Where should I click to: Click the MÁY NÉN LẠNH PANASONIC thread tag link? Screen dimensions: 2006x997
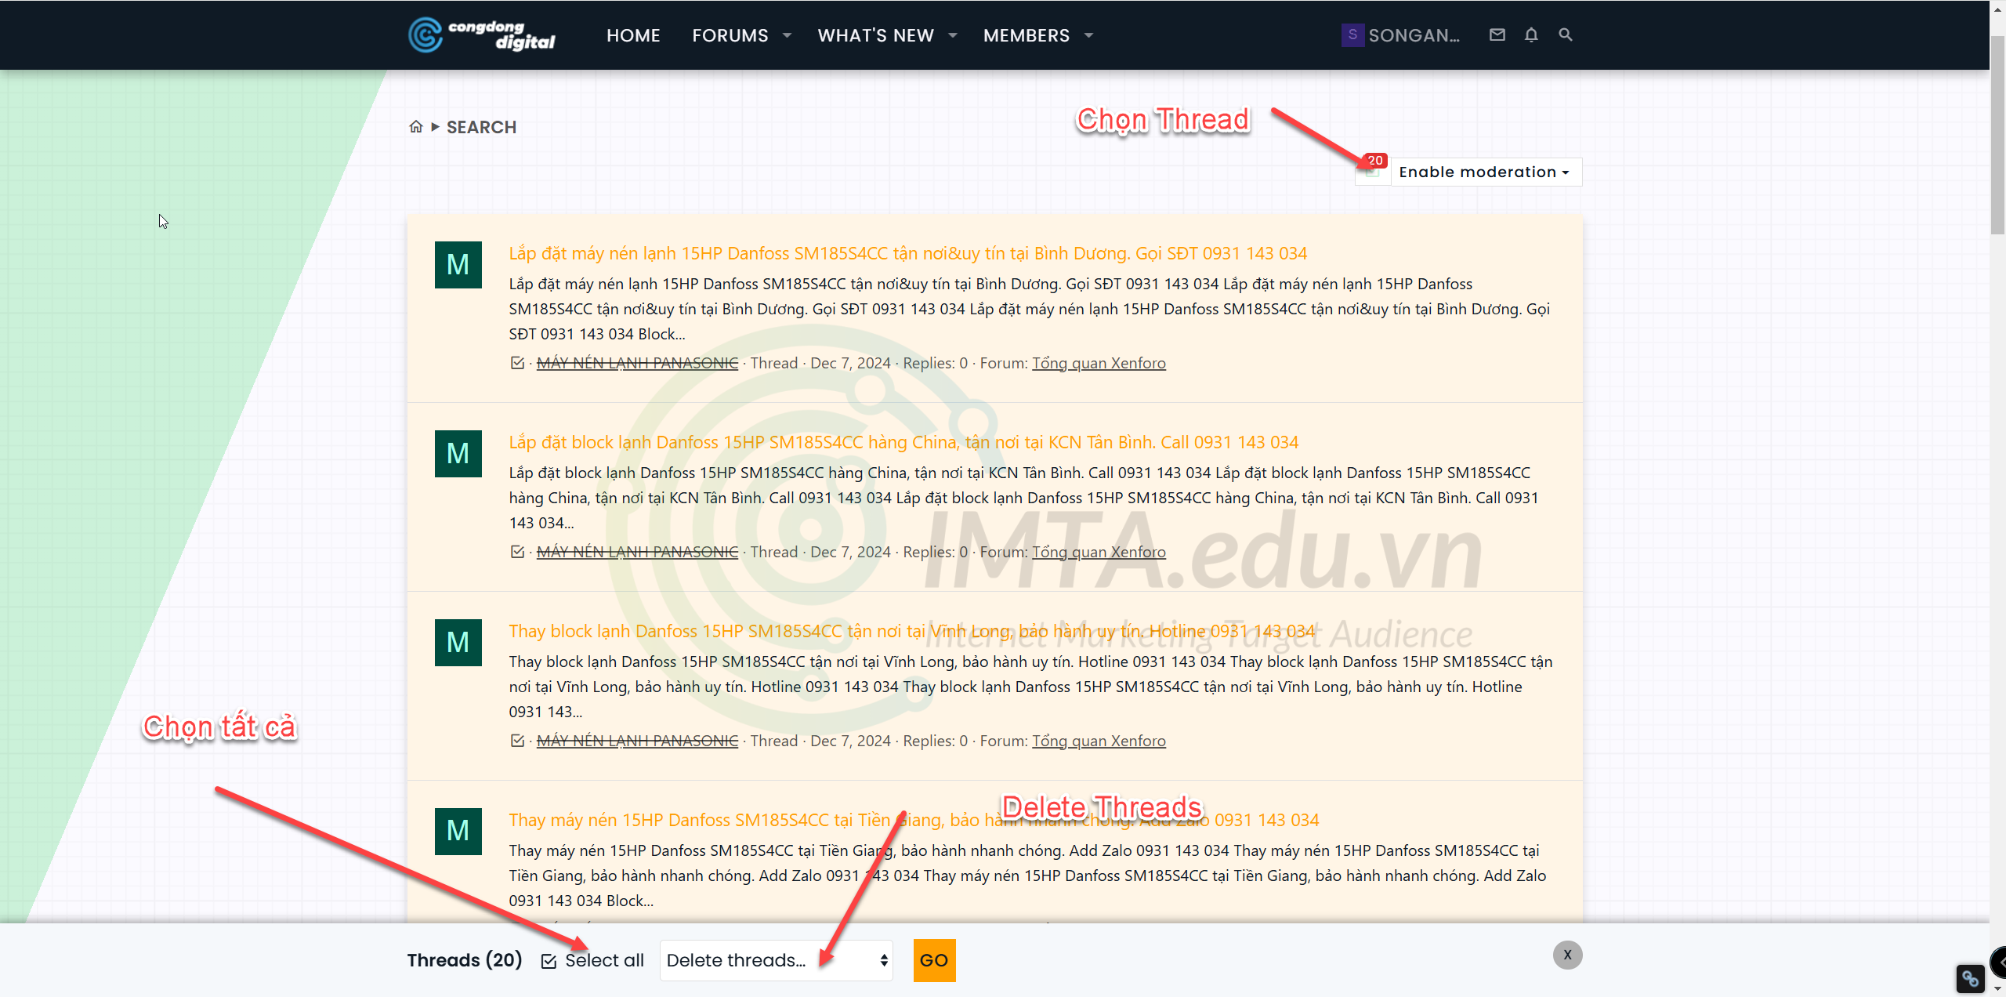pyautogui.click(x=637, y=362)
